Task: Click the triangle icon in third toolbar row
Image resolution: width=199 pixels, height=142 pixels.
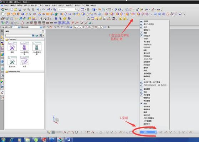Action: click(88, 19)
